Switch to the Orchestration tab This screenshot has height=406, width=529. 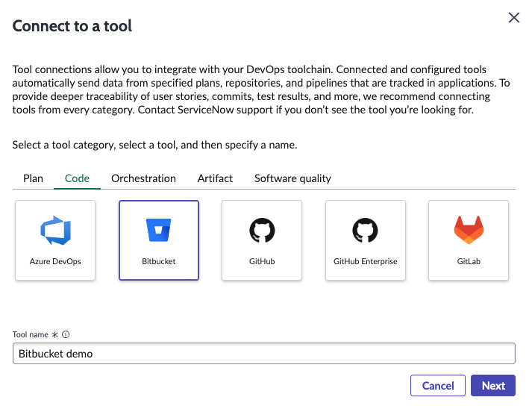[143, 178]
